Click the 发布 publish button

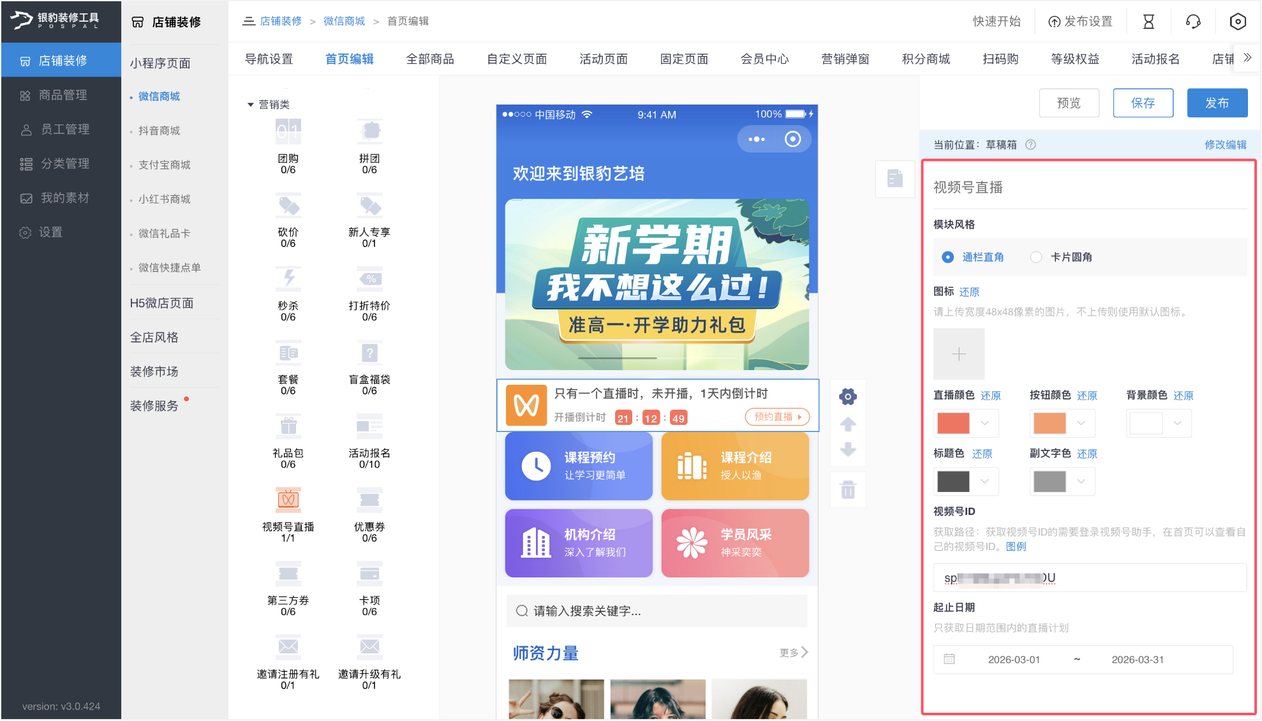pos(1217,103)
